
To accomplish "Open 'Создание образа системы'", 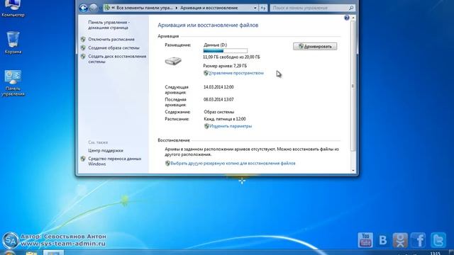I will pyautogui.click(x=113, y=48).
